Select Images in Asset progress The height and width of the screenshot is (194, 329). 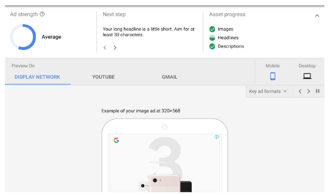pos(226,29)
